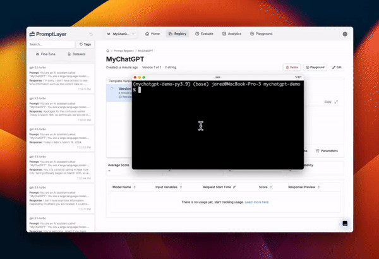Click the Tags button
379x259 pixels.
[x=85, y=44]
